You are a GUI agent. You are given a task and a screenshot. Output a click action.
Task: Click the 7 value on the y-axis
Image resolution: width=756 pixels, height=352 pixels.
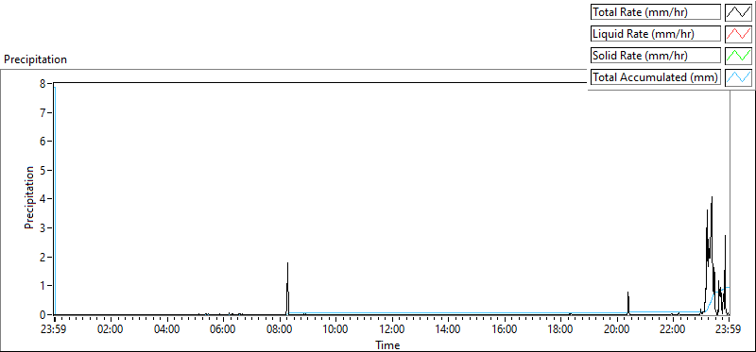[43, 112]
